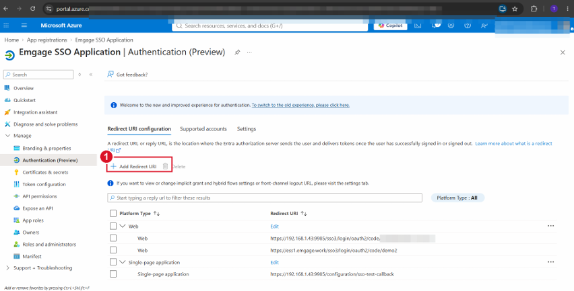The image size is (574, 291).
Task: Click the trash Delete icon
Action: 166,167
